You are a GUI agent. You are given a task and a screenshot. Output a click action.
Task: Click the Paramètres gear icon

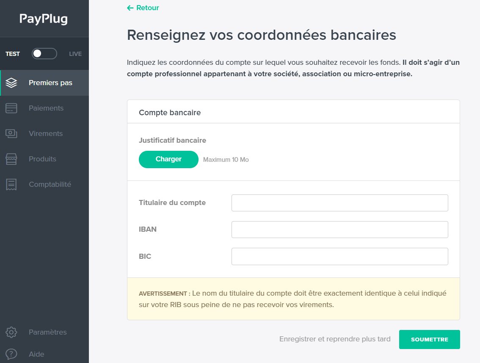coord(11,332)
